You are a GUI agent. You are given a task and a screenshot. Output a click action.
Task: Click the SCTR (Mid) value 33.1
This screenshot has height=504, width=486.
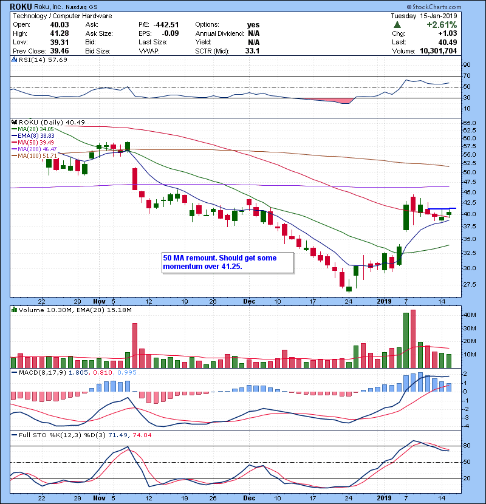click(x=252, y=51)
